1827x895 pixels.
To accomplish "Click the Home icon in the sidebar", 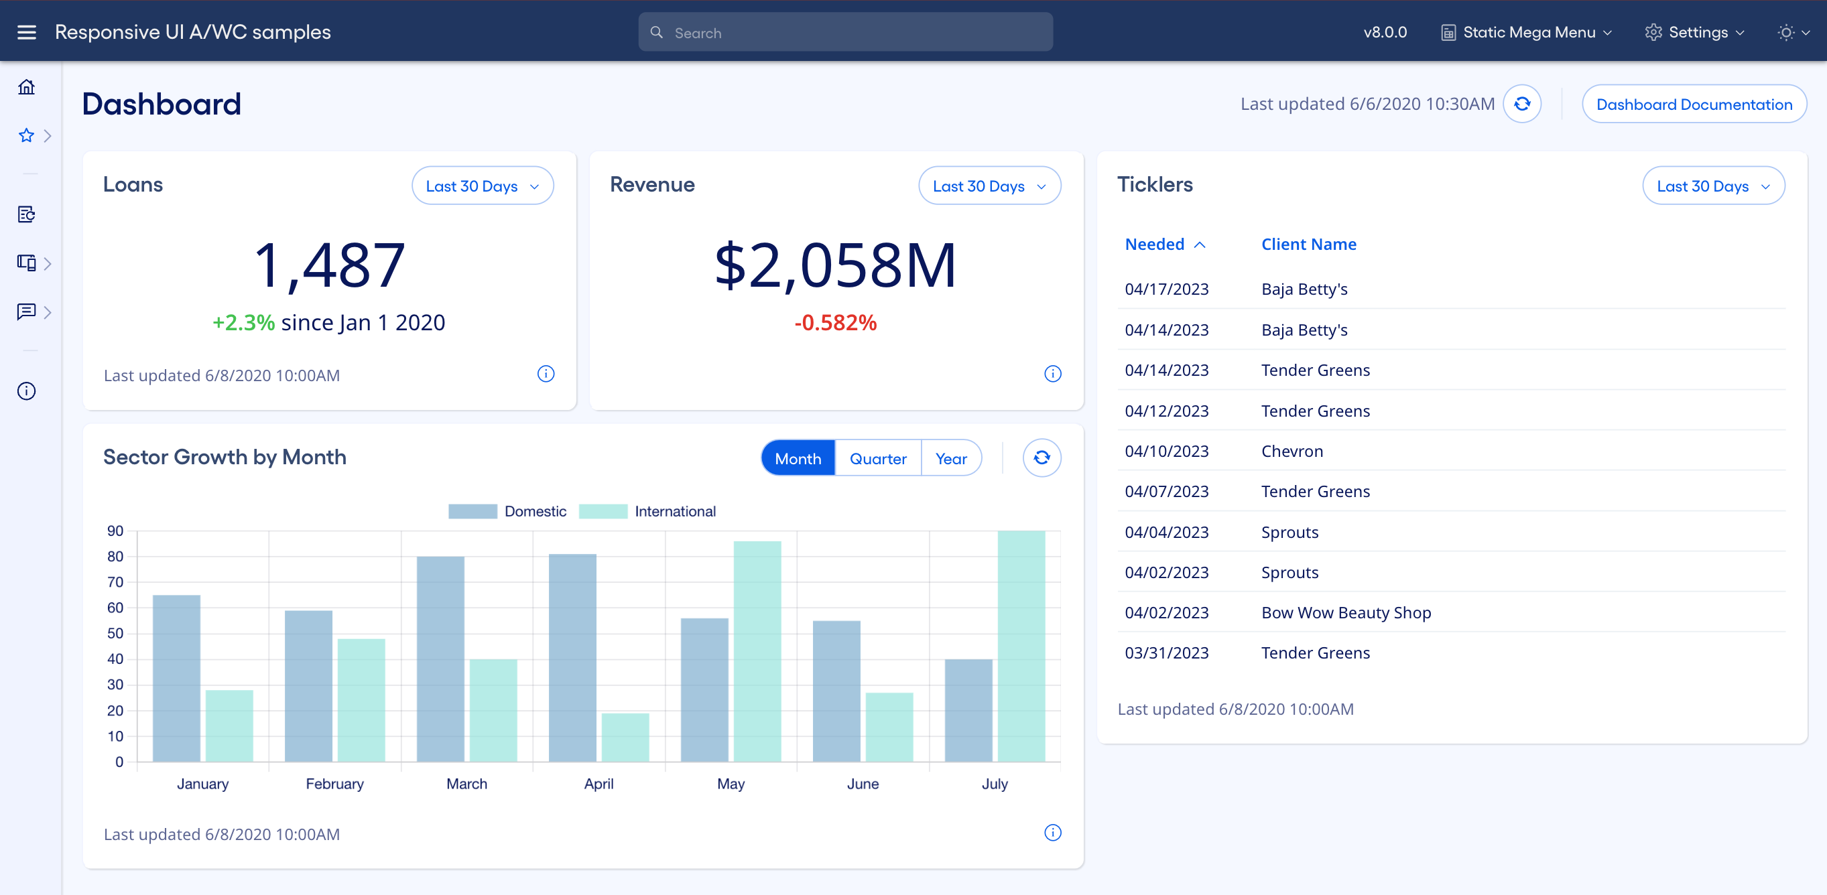I will [26, 86].
